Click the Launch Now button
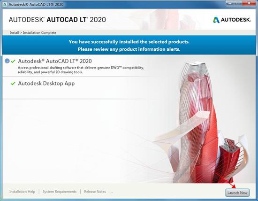 tap(237, 193)
